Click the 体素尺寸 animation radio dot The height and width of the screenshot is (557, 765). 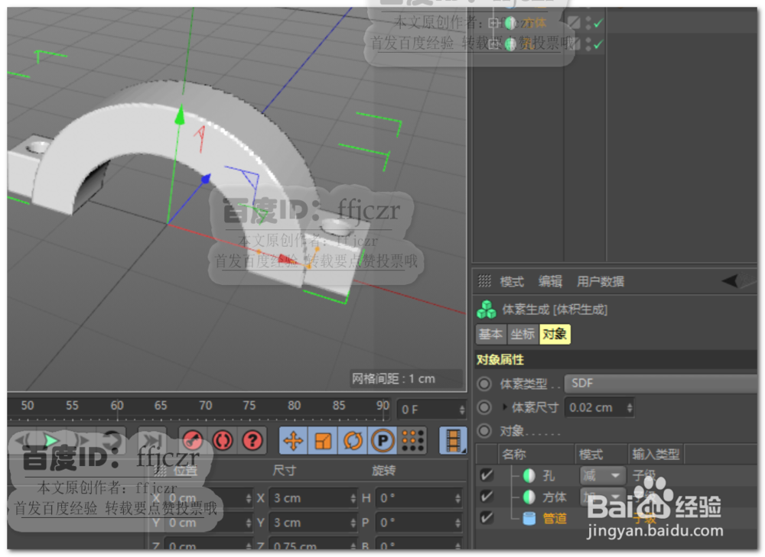coord(484,407)
